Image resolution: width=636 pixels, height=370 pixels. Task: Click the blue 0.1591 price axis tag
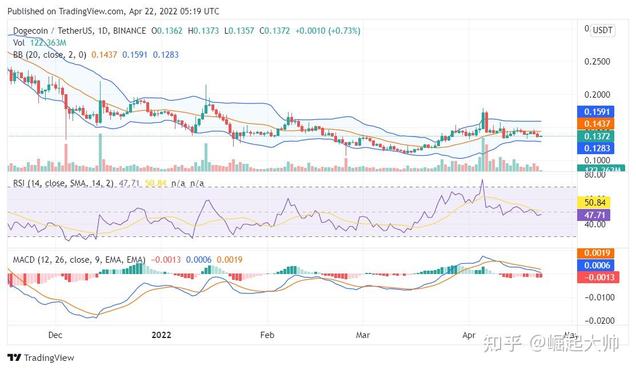coord(596,111)
